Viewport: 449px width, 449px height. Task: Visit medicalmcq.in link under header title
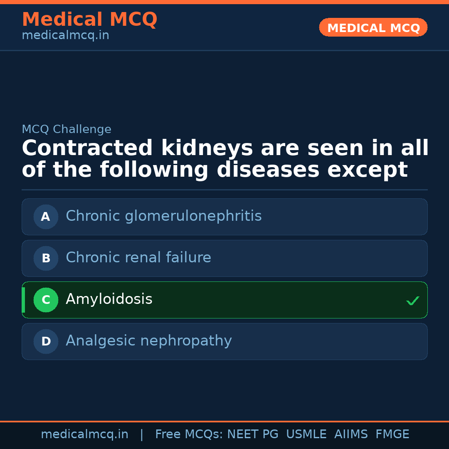point(65,36)
